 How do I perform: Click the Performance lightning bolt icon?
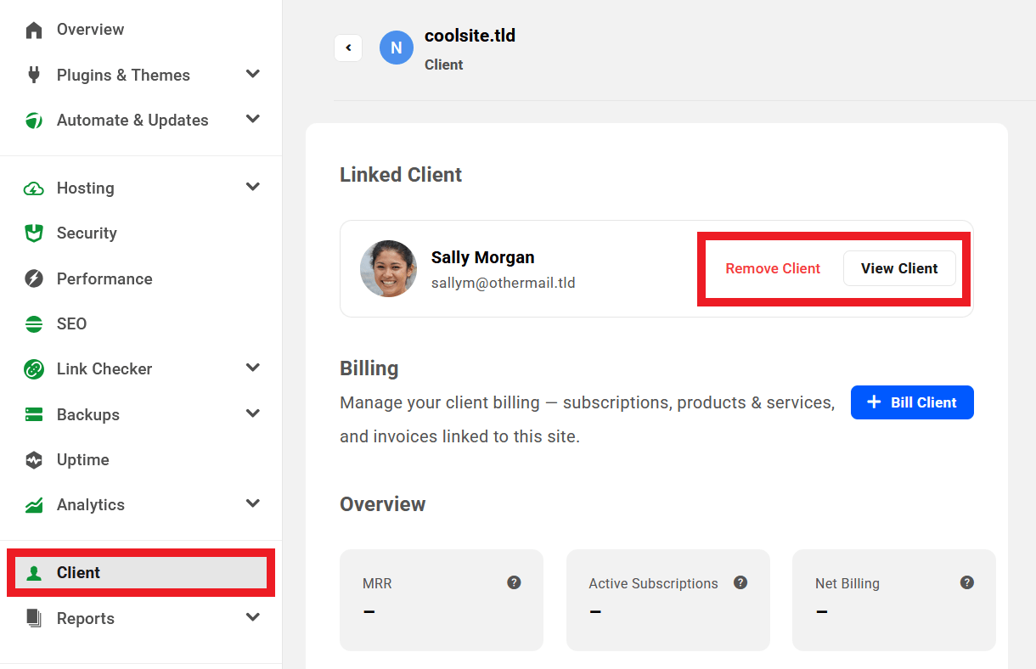tap(34, 278)
